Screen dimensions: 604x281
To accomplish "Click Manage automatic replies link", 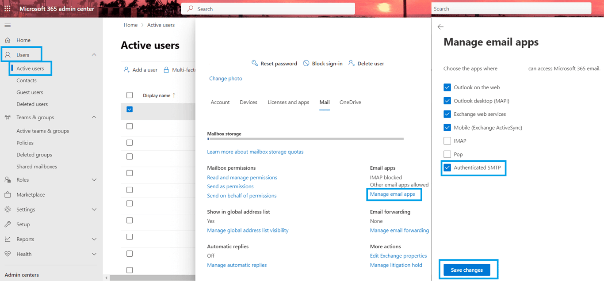I will (x=237, y=265).
